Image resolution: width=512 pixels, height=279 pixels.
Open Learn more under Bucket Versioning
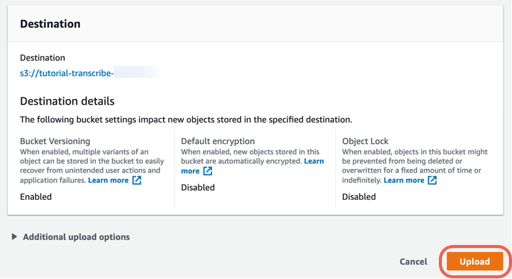click(108, 180)
